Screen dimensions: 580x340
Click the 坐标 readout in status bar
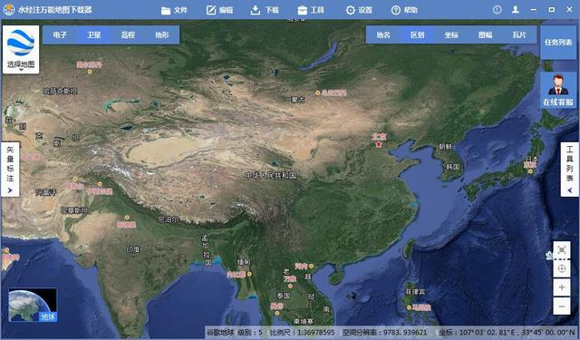point(507,333)
